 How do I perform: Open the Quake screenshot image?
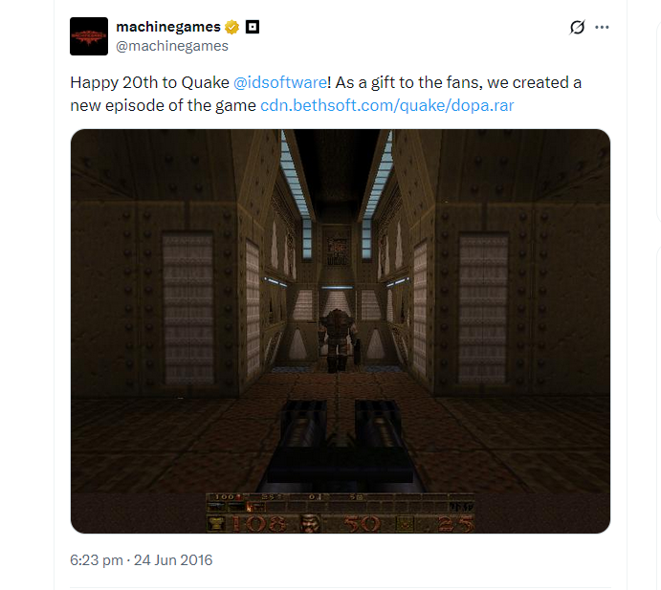coord(341,331)
